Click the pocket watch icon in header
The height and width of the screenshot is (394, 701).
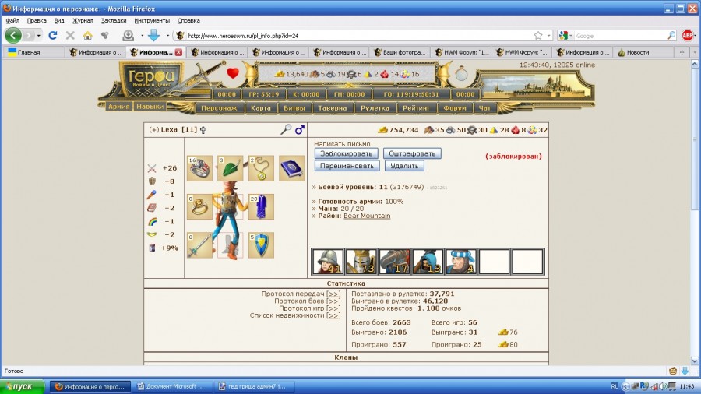coord(461,73)
